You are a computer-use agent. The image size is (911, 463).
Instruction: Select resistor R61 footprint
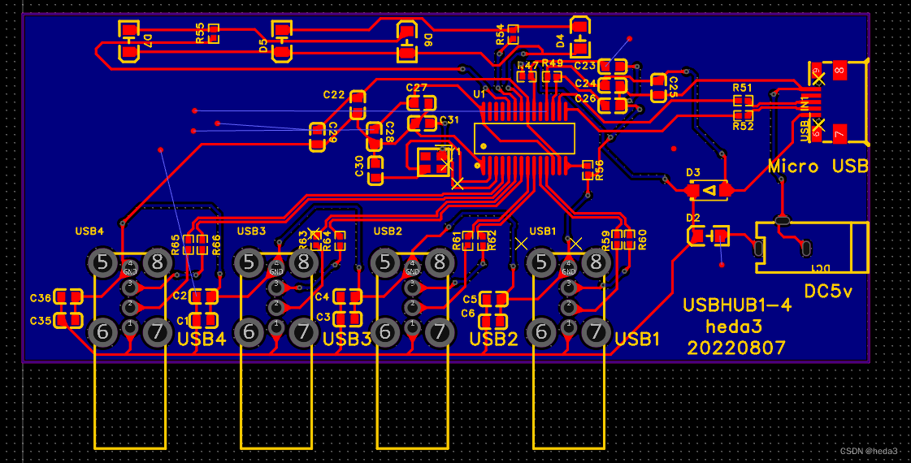pos(469,240)
